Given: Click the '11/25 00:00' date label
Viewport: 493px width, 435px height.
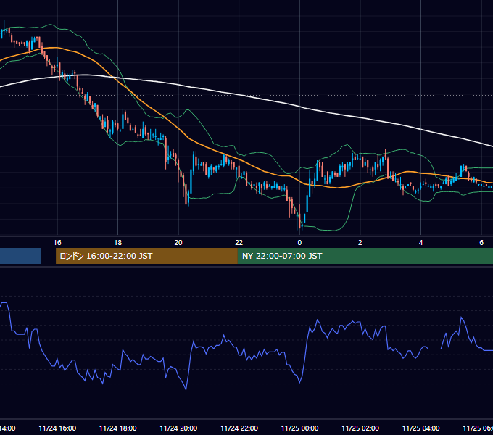Looking at the screenshot, I should (299, 428).
